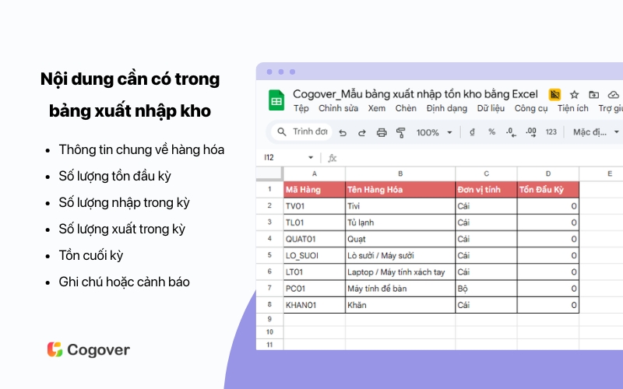Viewport: 623px width, 389px height.
Task: Click the redo arrow in toolbar
Action: tap(362, 132)
